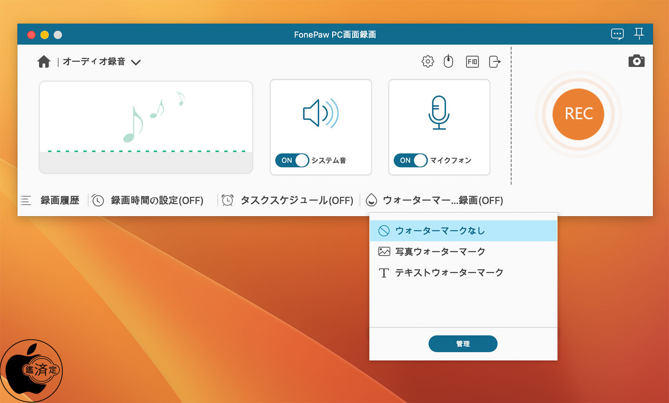Click the alarm clock task schedule icon
This screenshot has height=403, width=669.
click(227, 200)
